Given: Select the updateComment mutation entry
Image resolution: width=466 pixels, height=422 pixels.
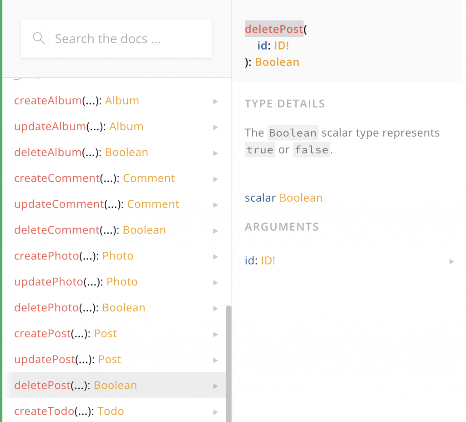Looking at the screenshot, I should [x=59, y=204].
